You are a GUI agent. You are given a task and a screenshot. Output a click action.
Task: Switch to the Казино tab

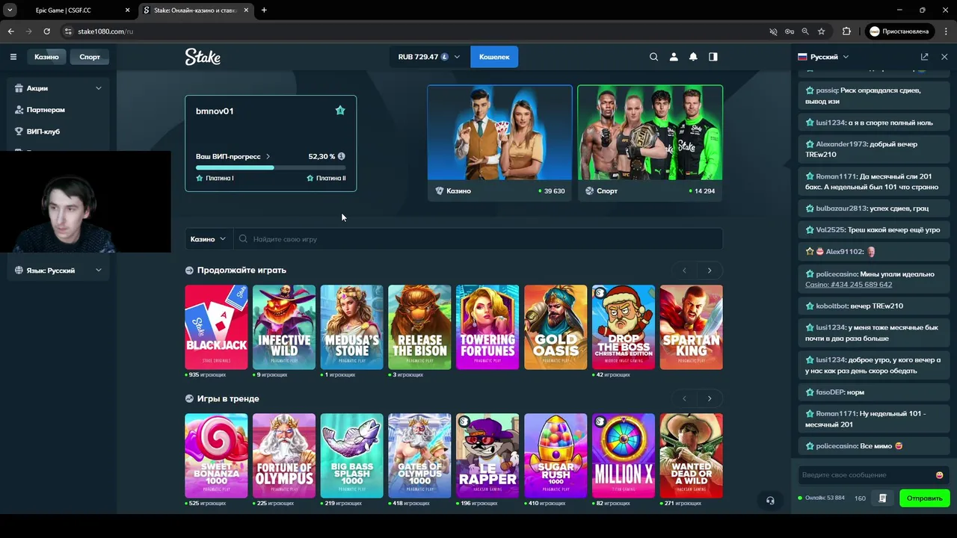coord(46,57)
